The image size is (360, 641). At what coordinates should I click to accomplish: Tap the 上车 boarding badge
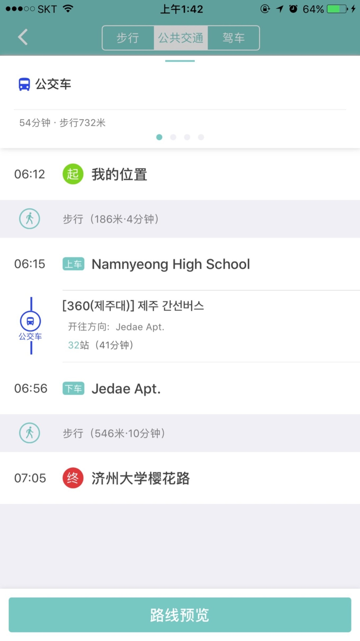coord(73,264)
